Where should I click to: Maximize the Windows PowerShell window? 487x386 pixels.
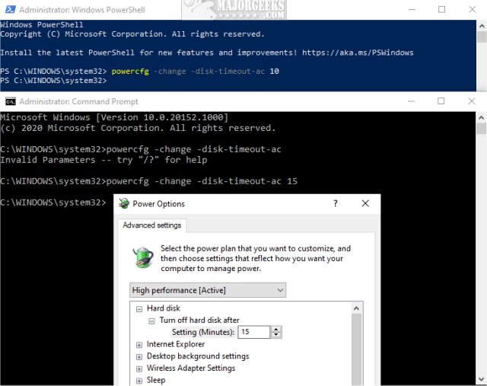[441, 10]
